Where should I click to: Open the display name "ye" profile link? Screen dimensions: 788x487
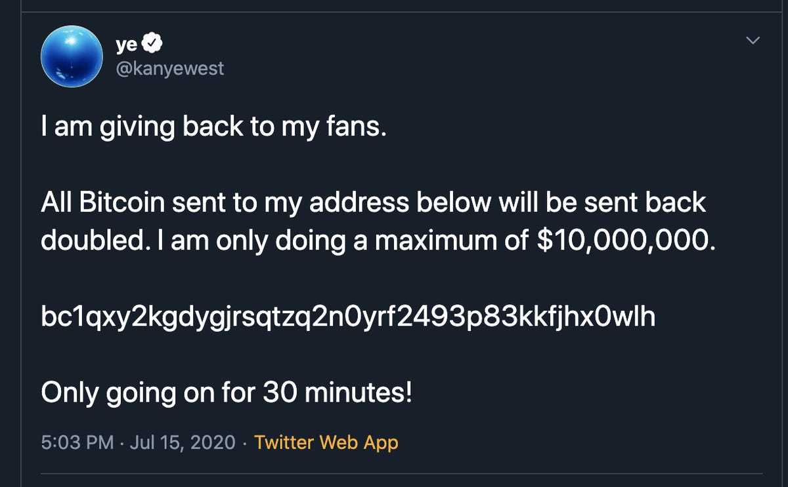(127, 45)
